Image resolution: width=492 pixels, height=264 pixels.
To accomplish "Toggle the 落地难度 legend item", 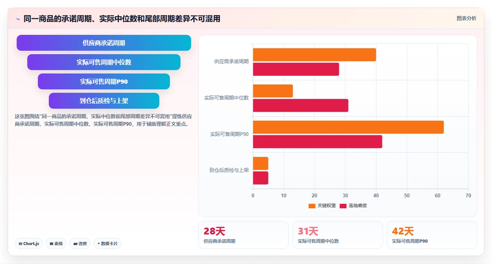I will (353, 206).
